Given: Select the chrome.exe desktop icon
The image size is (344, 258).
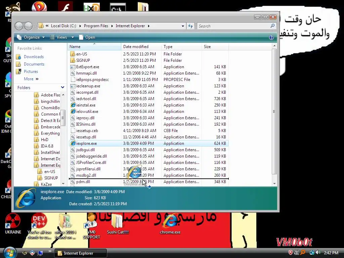Looking at the screenshot, I should [170, 224].
